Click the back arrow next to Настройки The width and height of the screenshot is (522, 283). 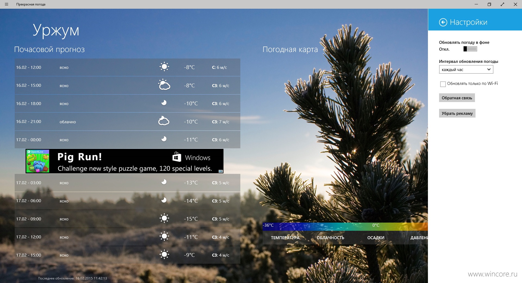pos(443,22)
